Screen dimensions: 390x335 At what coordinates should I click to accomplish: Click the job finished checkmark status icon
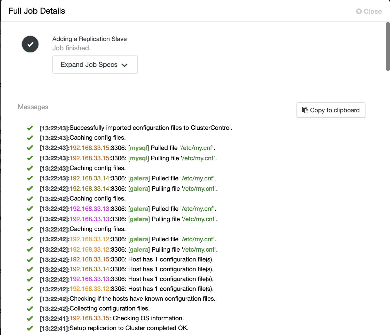[x=30, y=44]
